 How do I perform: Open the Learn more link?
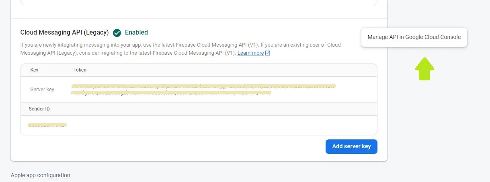250,53
